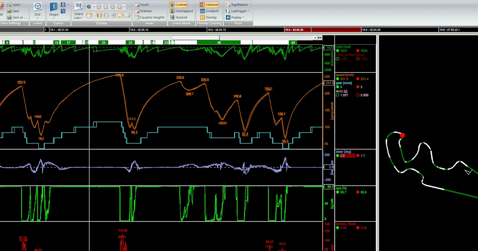Click the Remove area icon
The image size is (478, 251).
pyautogui.click(x=137, y=11)
